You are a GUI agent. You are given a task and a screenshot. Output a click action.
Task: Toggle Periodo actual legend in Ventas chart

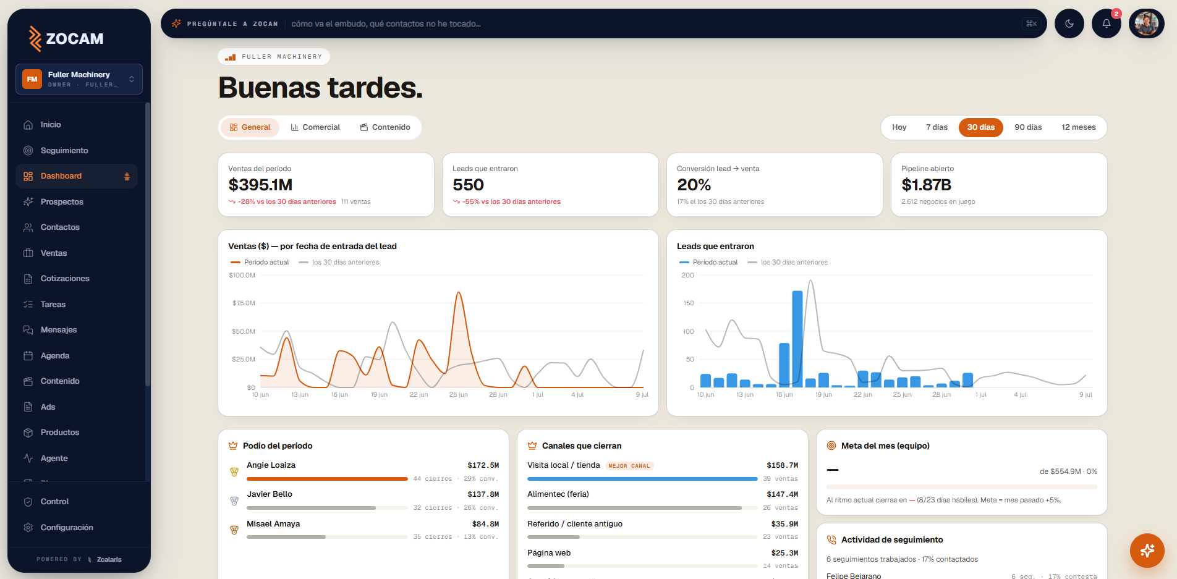[x=260, y=262]
